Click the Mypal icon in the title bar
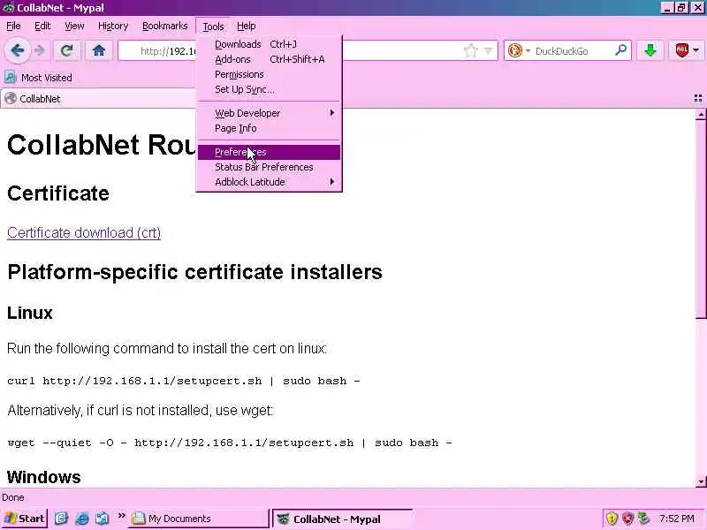 pos(8,8)
